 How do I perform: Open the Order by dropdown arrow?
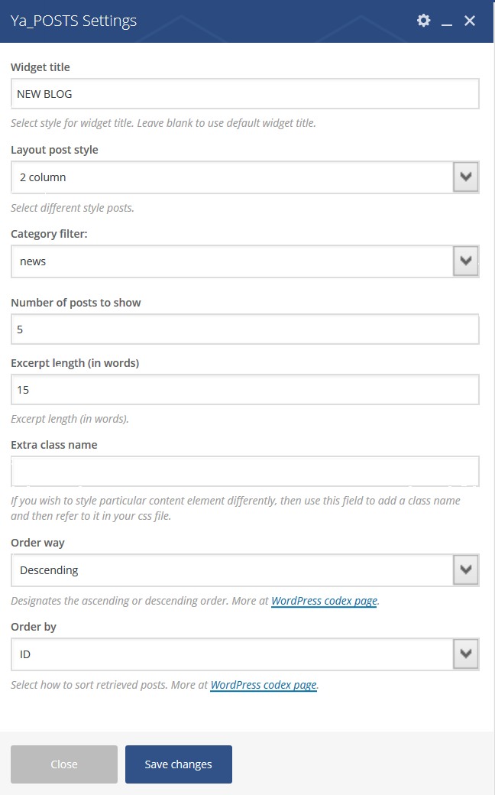click(x=466, y=654)
